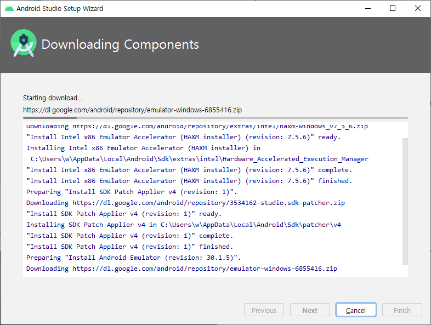Screen dimensions: 431x325
Task: Click the disabled Previous button
Action: (264, 310)
